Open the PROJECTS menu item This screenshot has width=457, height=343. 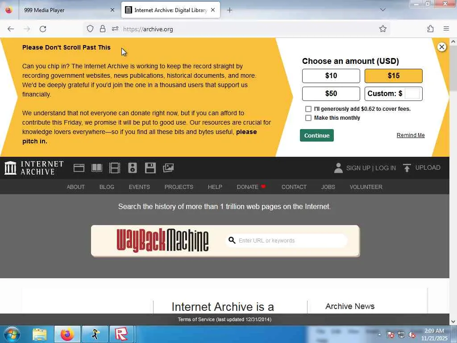[x=179, y=187]
